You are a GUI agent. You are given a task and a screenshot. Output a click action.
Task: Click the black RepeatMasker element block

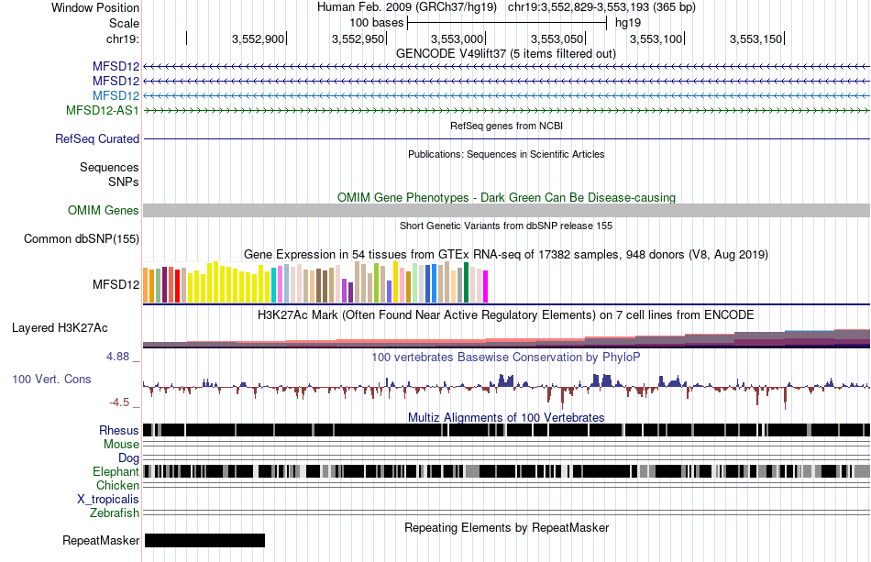pyautogui.click(x=205, y=540)
